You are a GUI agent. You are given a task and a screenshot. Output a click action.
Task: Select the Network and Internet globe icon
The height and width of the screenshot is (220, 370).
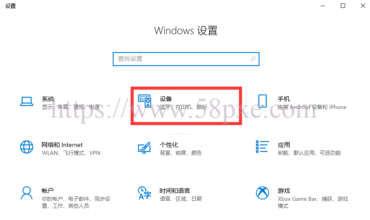(x=26, y=147)
